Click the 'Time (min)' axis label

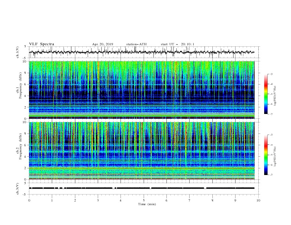pos(147,204)
